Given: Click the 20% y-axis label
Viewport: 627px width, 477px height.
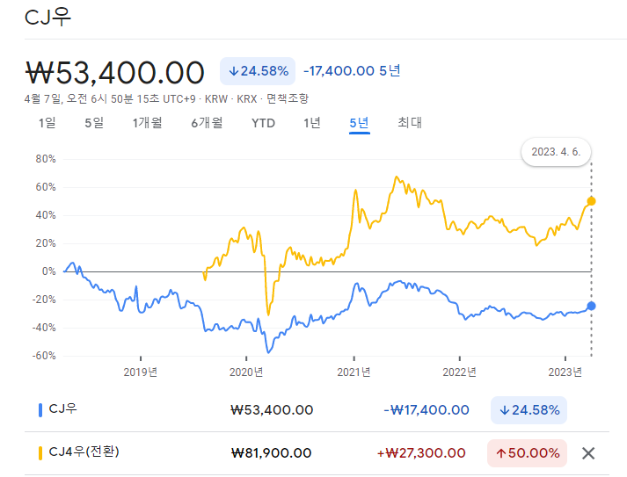Looking at the screenshot, I should click(46, 243).
